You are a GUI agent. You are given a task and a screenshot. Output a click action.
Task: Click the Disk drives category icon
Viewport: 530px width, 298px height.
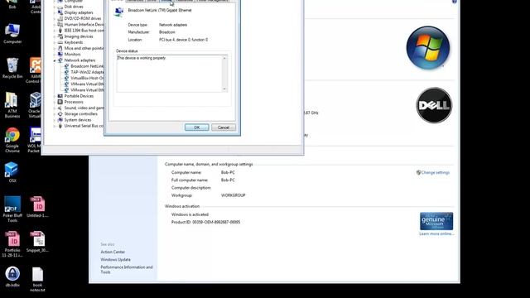60,7
